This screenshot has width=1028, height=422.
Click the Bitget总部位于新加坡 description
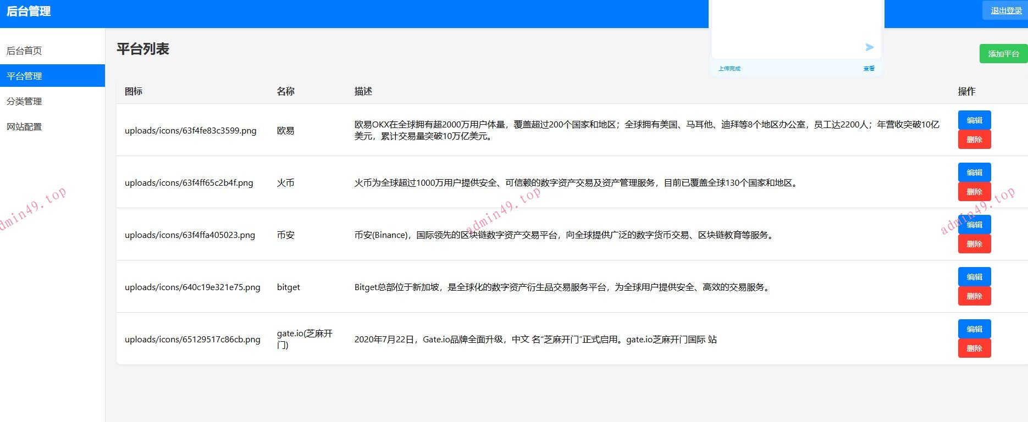pos(562,287)
